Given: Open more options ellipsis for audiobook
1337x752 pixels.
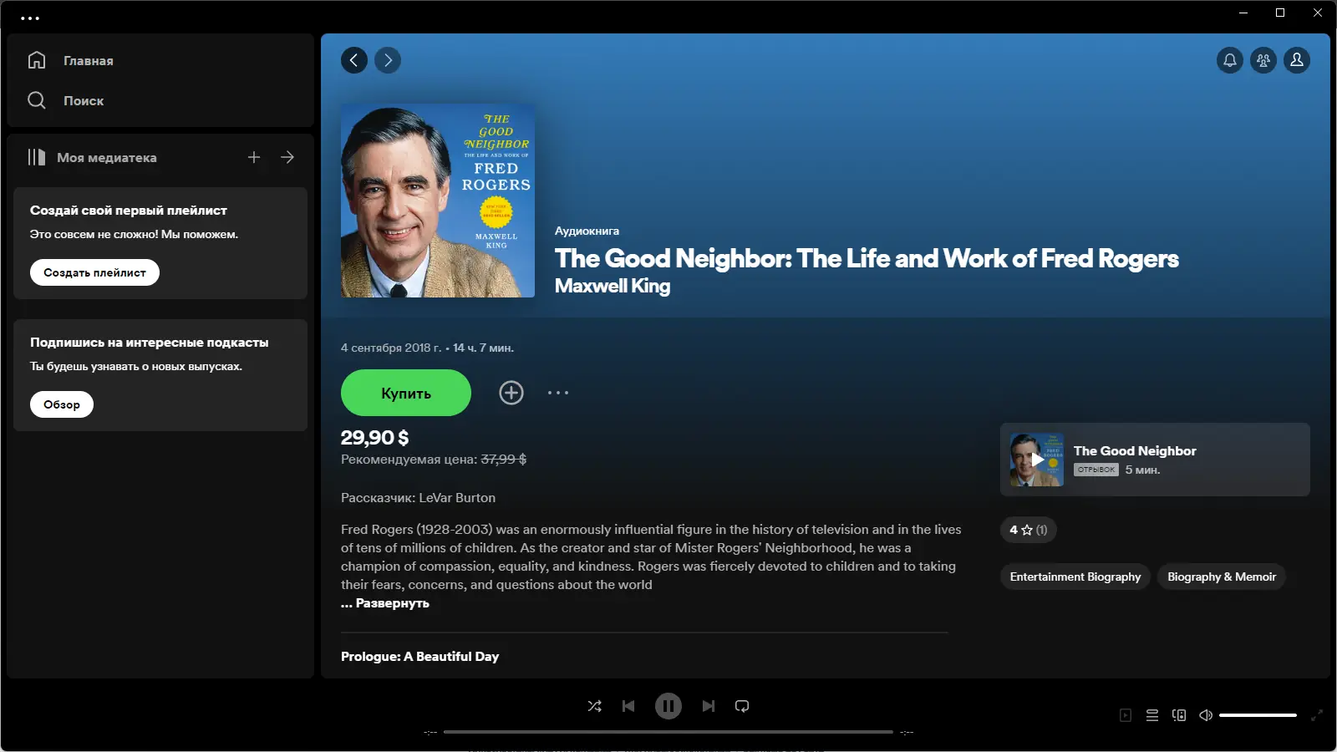Looking at the screenshot, I should coord(558,393).
